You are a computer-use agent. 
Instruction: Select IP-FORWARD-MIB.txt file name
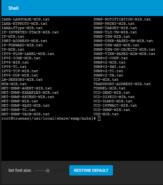(x=22, y=45)
